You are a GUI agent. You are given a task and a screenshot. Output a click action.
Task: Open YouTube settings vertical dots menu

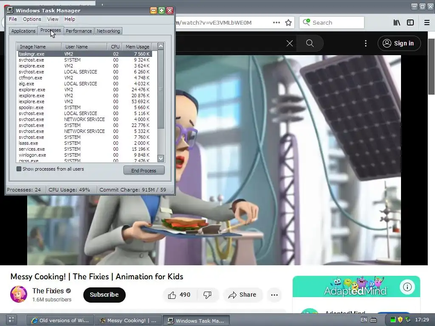pyautogui.click(x=366, y=43)
